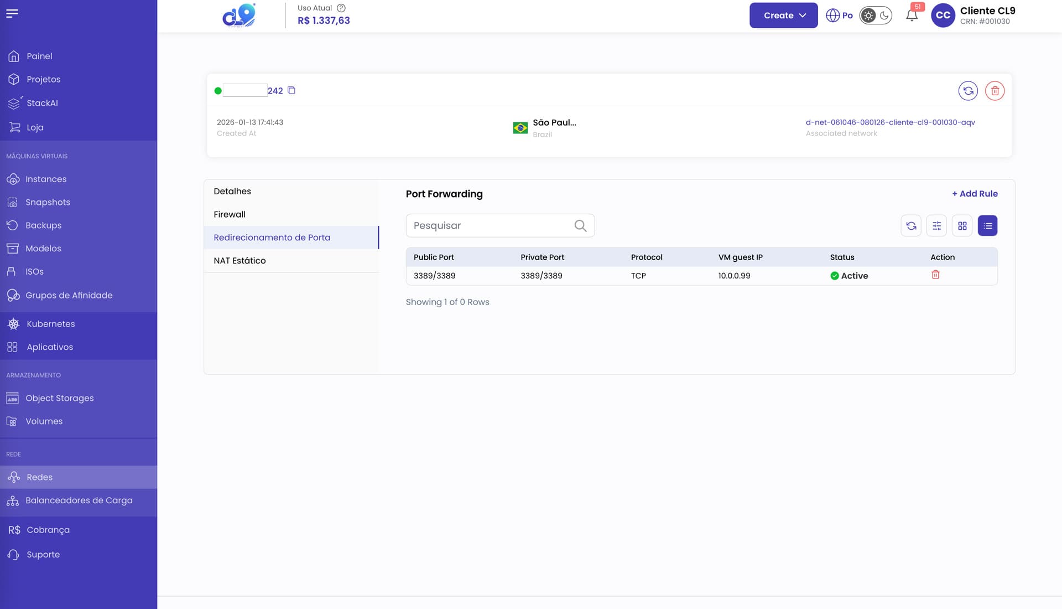Refresh the port forwarding table

tap(911, 225)
